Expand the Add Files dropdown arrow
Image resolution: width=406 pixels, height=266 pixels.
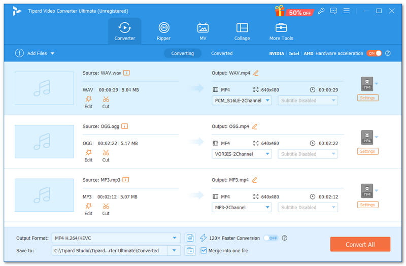[x=53, y=53]
